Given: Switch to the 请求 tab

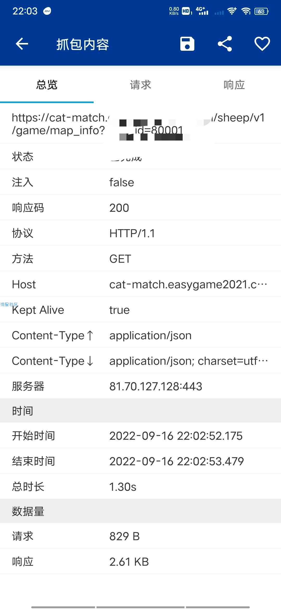Looking at the screenshot, I should pyautogui.click(x=140, y=85).
